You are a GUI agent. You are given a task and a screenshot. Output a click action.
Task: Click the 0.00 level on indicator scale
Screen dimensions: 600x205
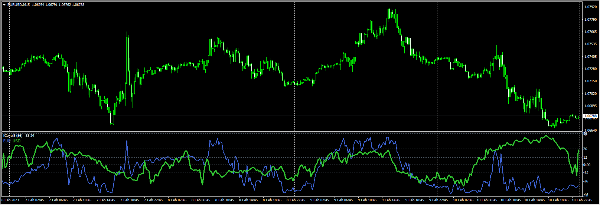(x=587, y=165)
